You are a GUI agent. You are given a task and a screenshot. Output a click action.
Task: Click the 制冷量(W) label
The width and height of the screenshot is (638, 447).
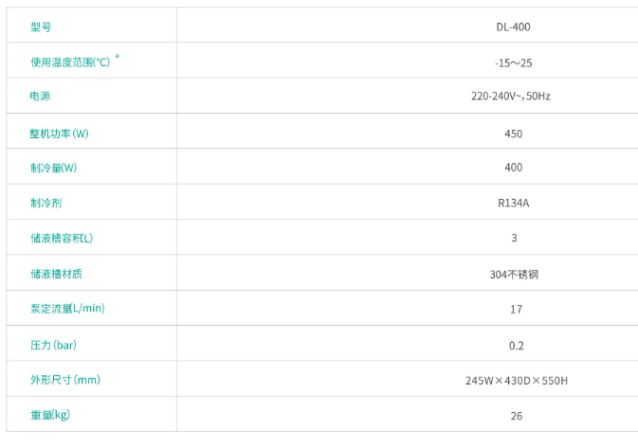pyautogui.click(x=54, y=168)
